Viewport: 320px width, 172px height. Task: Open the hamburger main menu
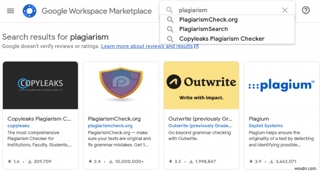tap(10, 11)
